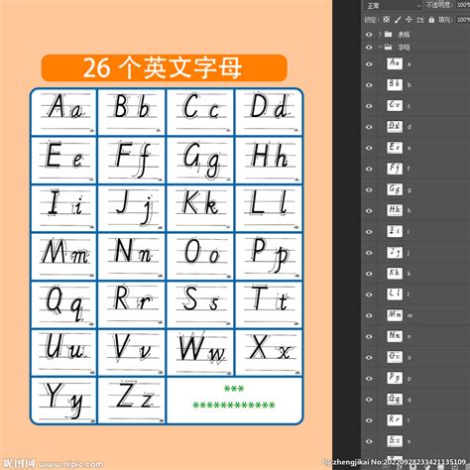The image size is (470, 470).
Task: Hide layer d using its eye icon
Action: click(369, 127)
